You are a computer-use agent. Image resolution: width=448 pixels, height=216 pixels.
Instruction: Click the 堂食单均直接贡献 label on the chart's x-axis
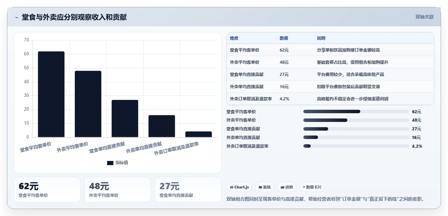click(107, 148)
